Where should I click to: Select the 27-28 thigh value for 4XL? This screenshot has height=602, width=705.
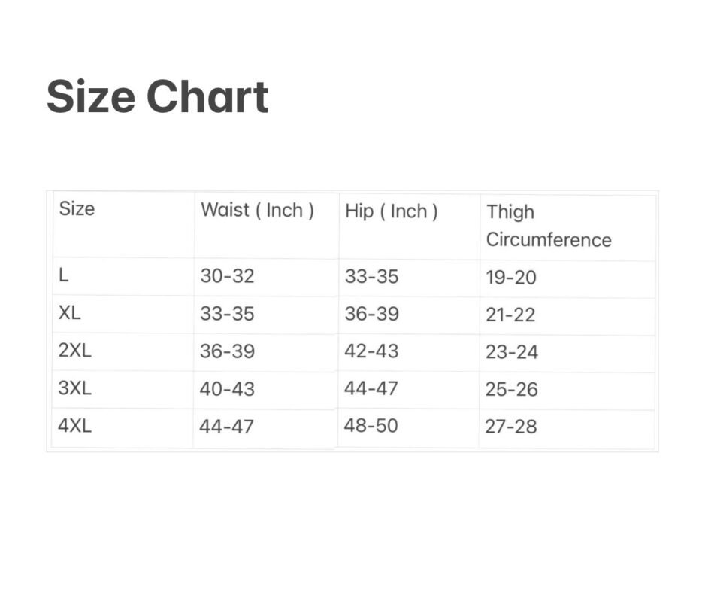point(510,427)
